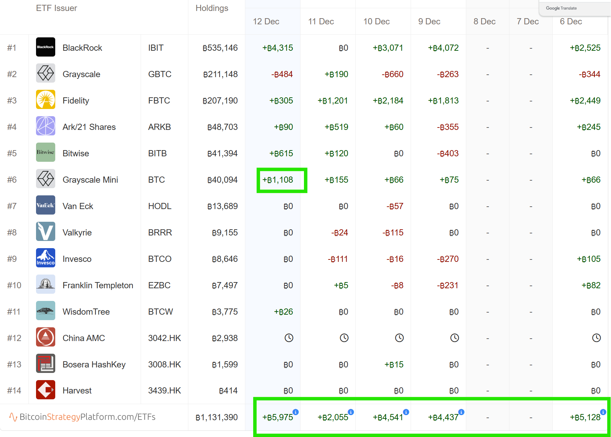Screen dimensions: 611x437
Task: Click the Harvest logo icon
Action: coord(46,390)
